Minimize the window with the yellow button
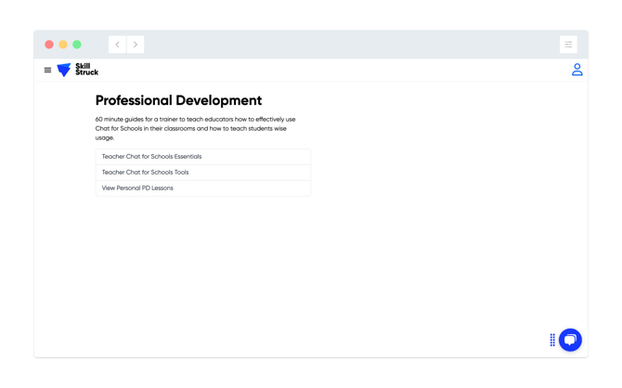Screen dimensions: 622x388 pyautogui.click(x=63, y=45)
